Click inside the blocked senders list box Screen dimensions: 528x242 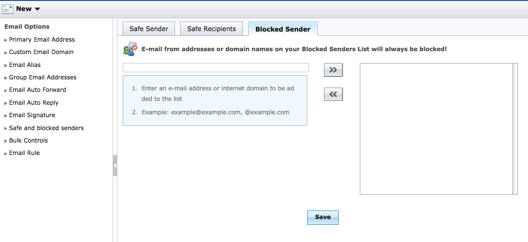(x=436, y=129)
